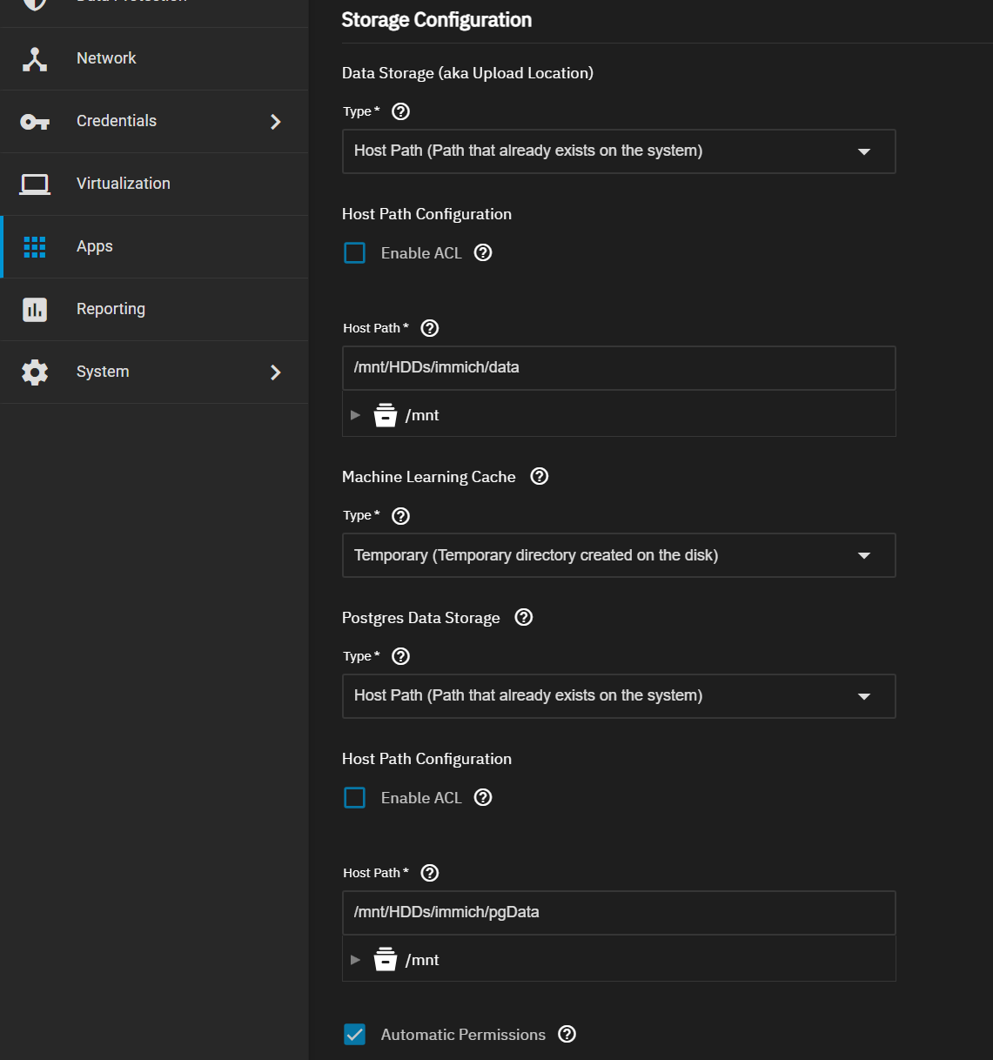Select the Reporting chart icon
This screenshot has height=1060, width=993.
[x=34, y=309]
